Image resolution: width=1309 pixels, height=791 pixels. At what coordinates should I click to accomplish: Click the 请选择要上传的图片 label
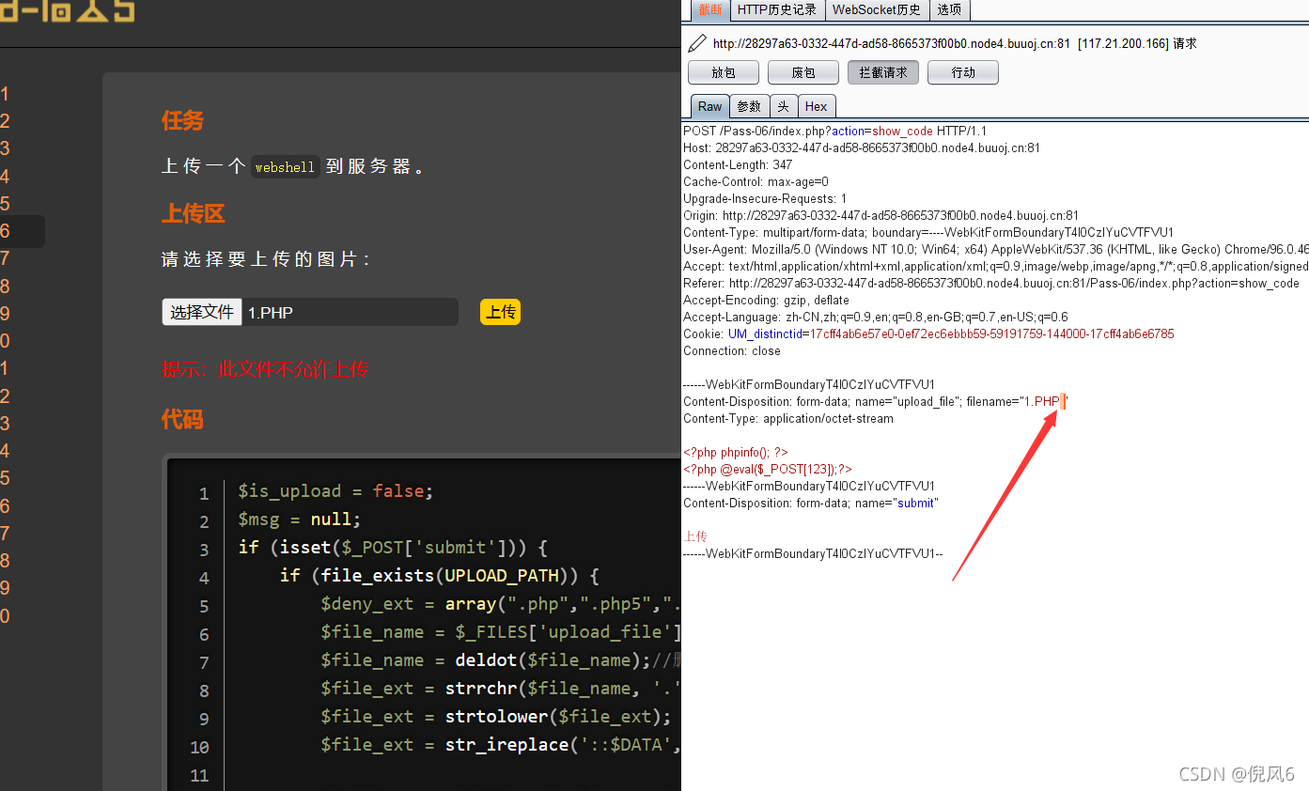pos(266,259)
